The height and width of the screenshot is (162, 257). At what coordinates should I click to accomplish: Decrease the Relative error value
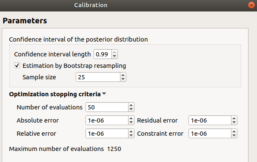131,136
